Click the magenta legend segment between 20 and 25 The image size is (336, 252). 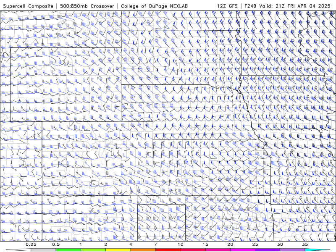pos(243,250)
